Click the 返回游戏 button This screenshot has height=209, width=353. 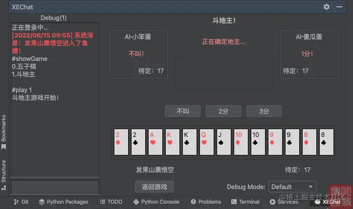pos(154,187)
